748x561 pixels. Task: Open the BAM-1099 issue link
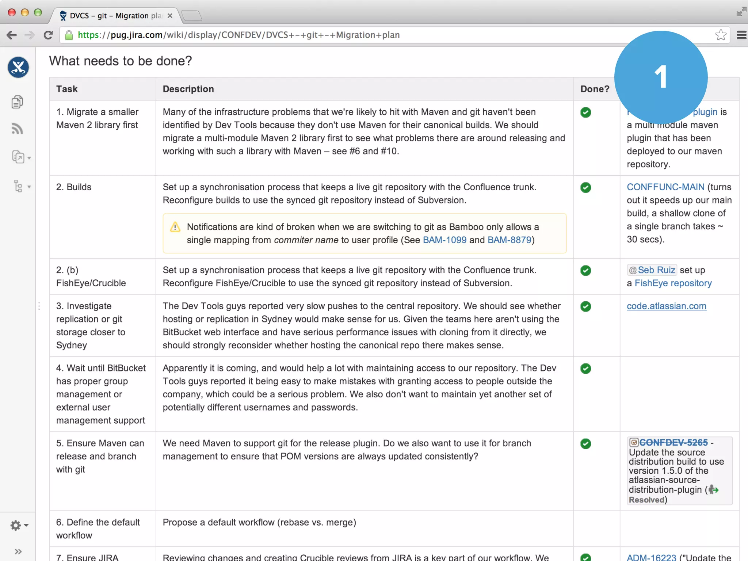tap(444, 240)
